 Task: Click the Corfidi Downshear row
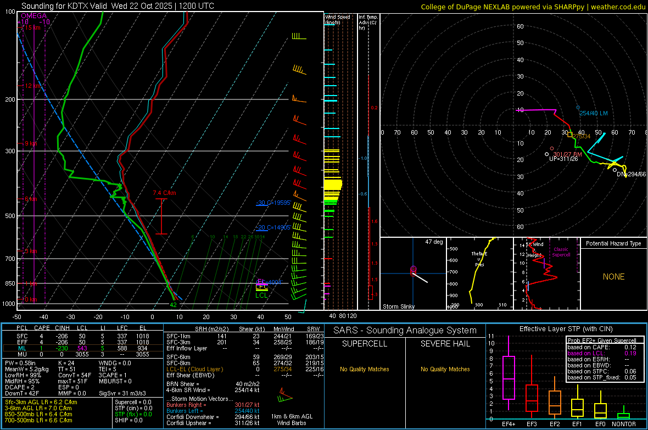click(213, 417)
